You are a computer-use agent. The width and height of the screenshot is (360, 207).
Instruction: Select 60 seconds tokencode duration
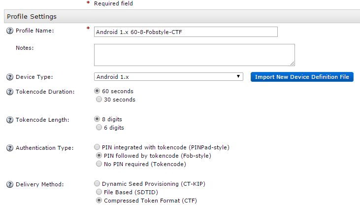tap(98, 91)
